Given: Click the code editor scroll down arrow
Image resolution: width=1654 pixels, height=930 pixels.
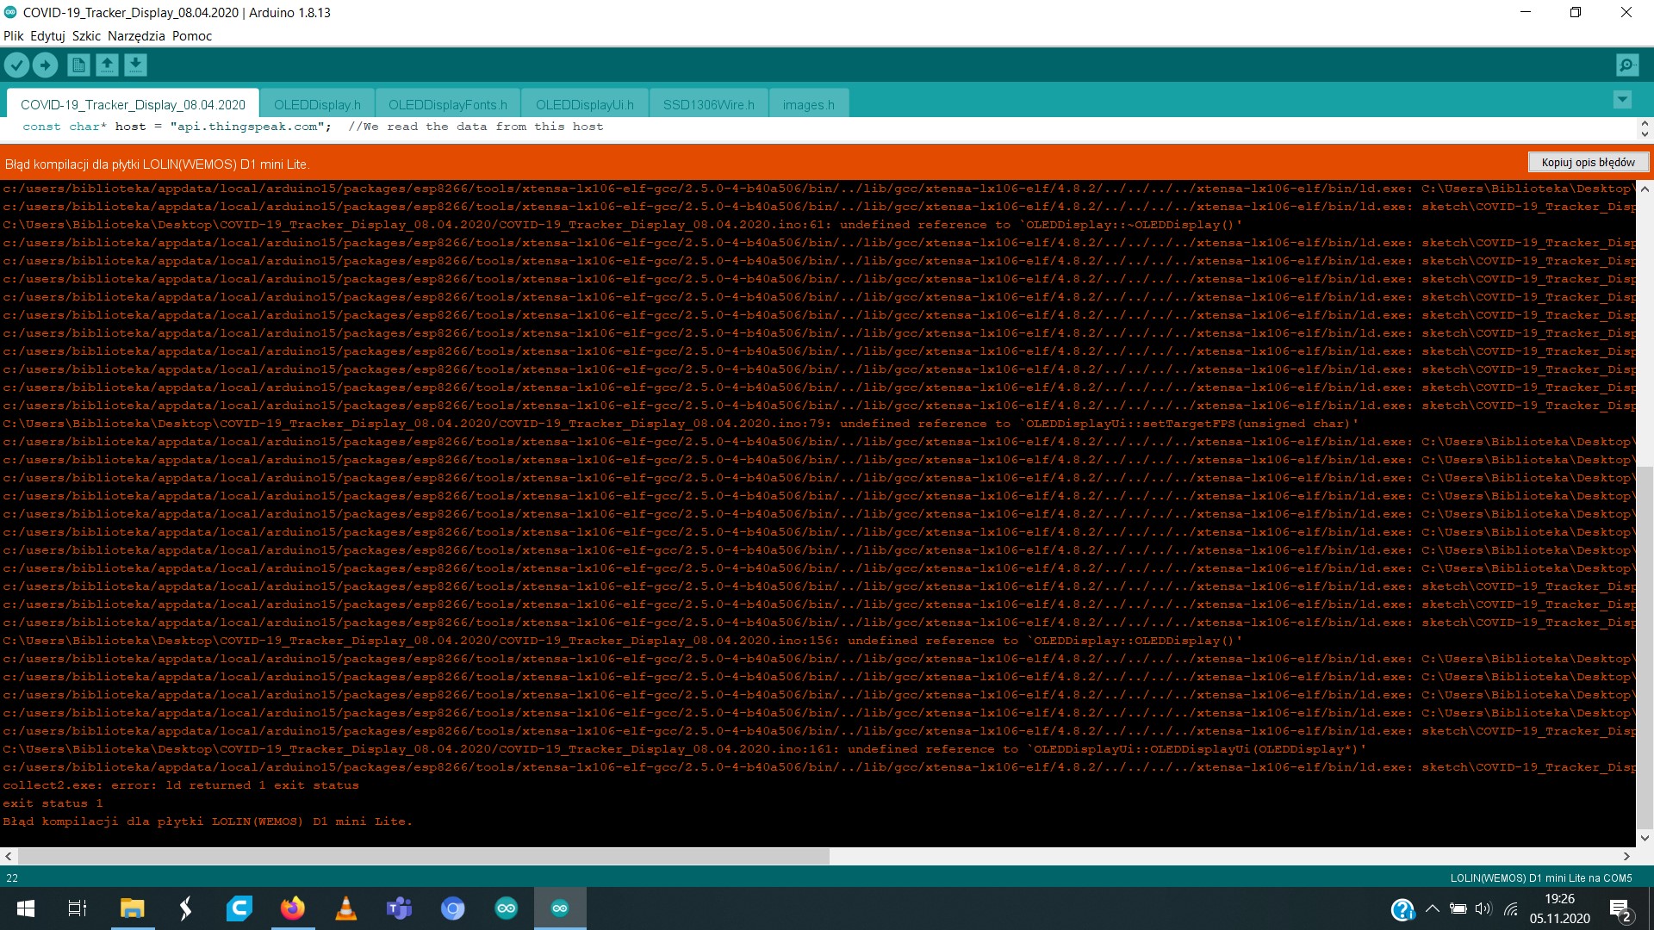Looking at the screenshot, I should 1645,134.
